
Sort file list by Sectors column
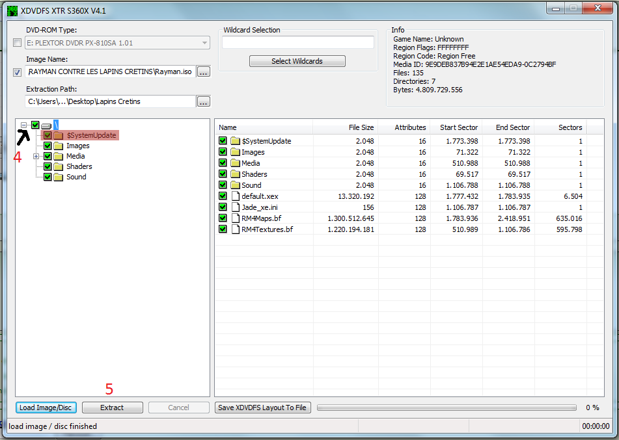[560, 127]
